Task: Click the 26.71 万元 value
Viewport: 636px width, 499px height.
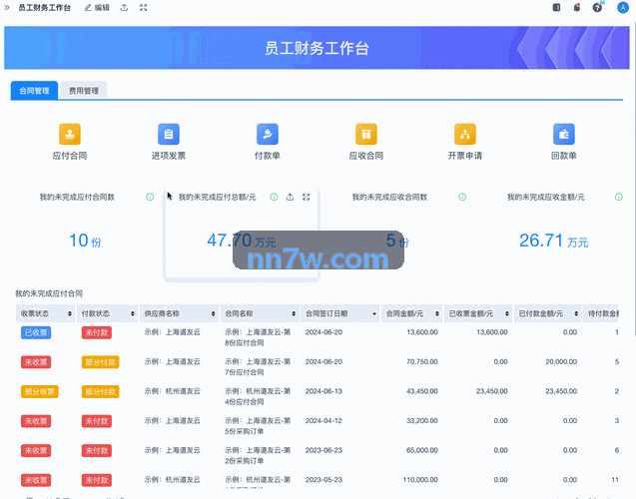Action: click(x=554, y=241)
